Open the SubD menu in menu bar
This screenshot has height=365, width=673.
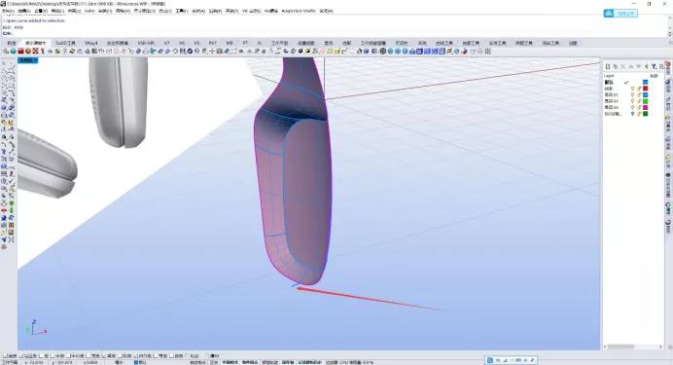coord(89,11)
